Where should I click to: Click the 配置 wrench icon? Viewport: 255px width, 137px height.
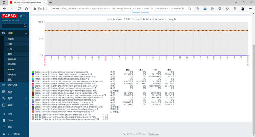pos(4,98)
